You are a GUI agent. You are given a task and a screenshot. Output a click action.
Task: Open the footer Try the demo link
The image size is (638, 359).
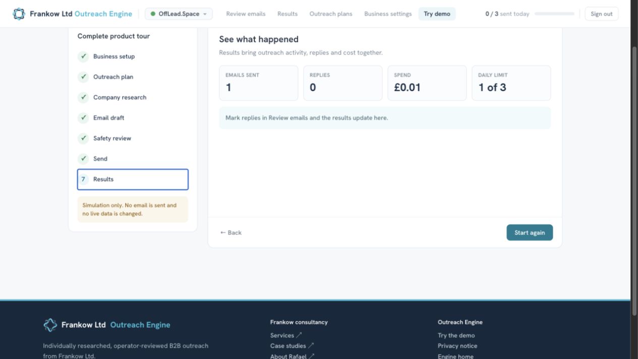tap(456, 335)
